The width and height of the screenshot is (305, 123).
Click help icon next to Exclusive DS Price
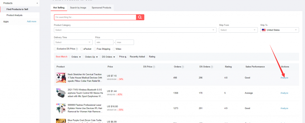pyautogui.click(x=77, y=49)
